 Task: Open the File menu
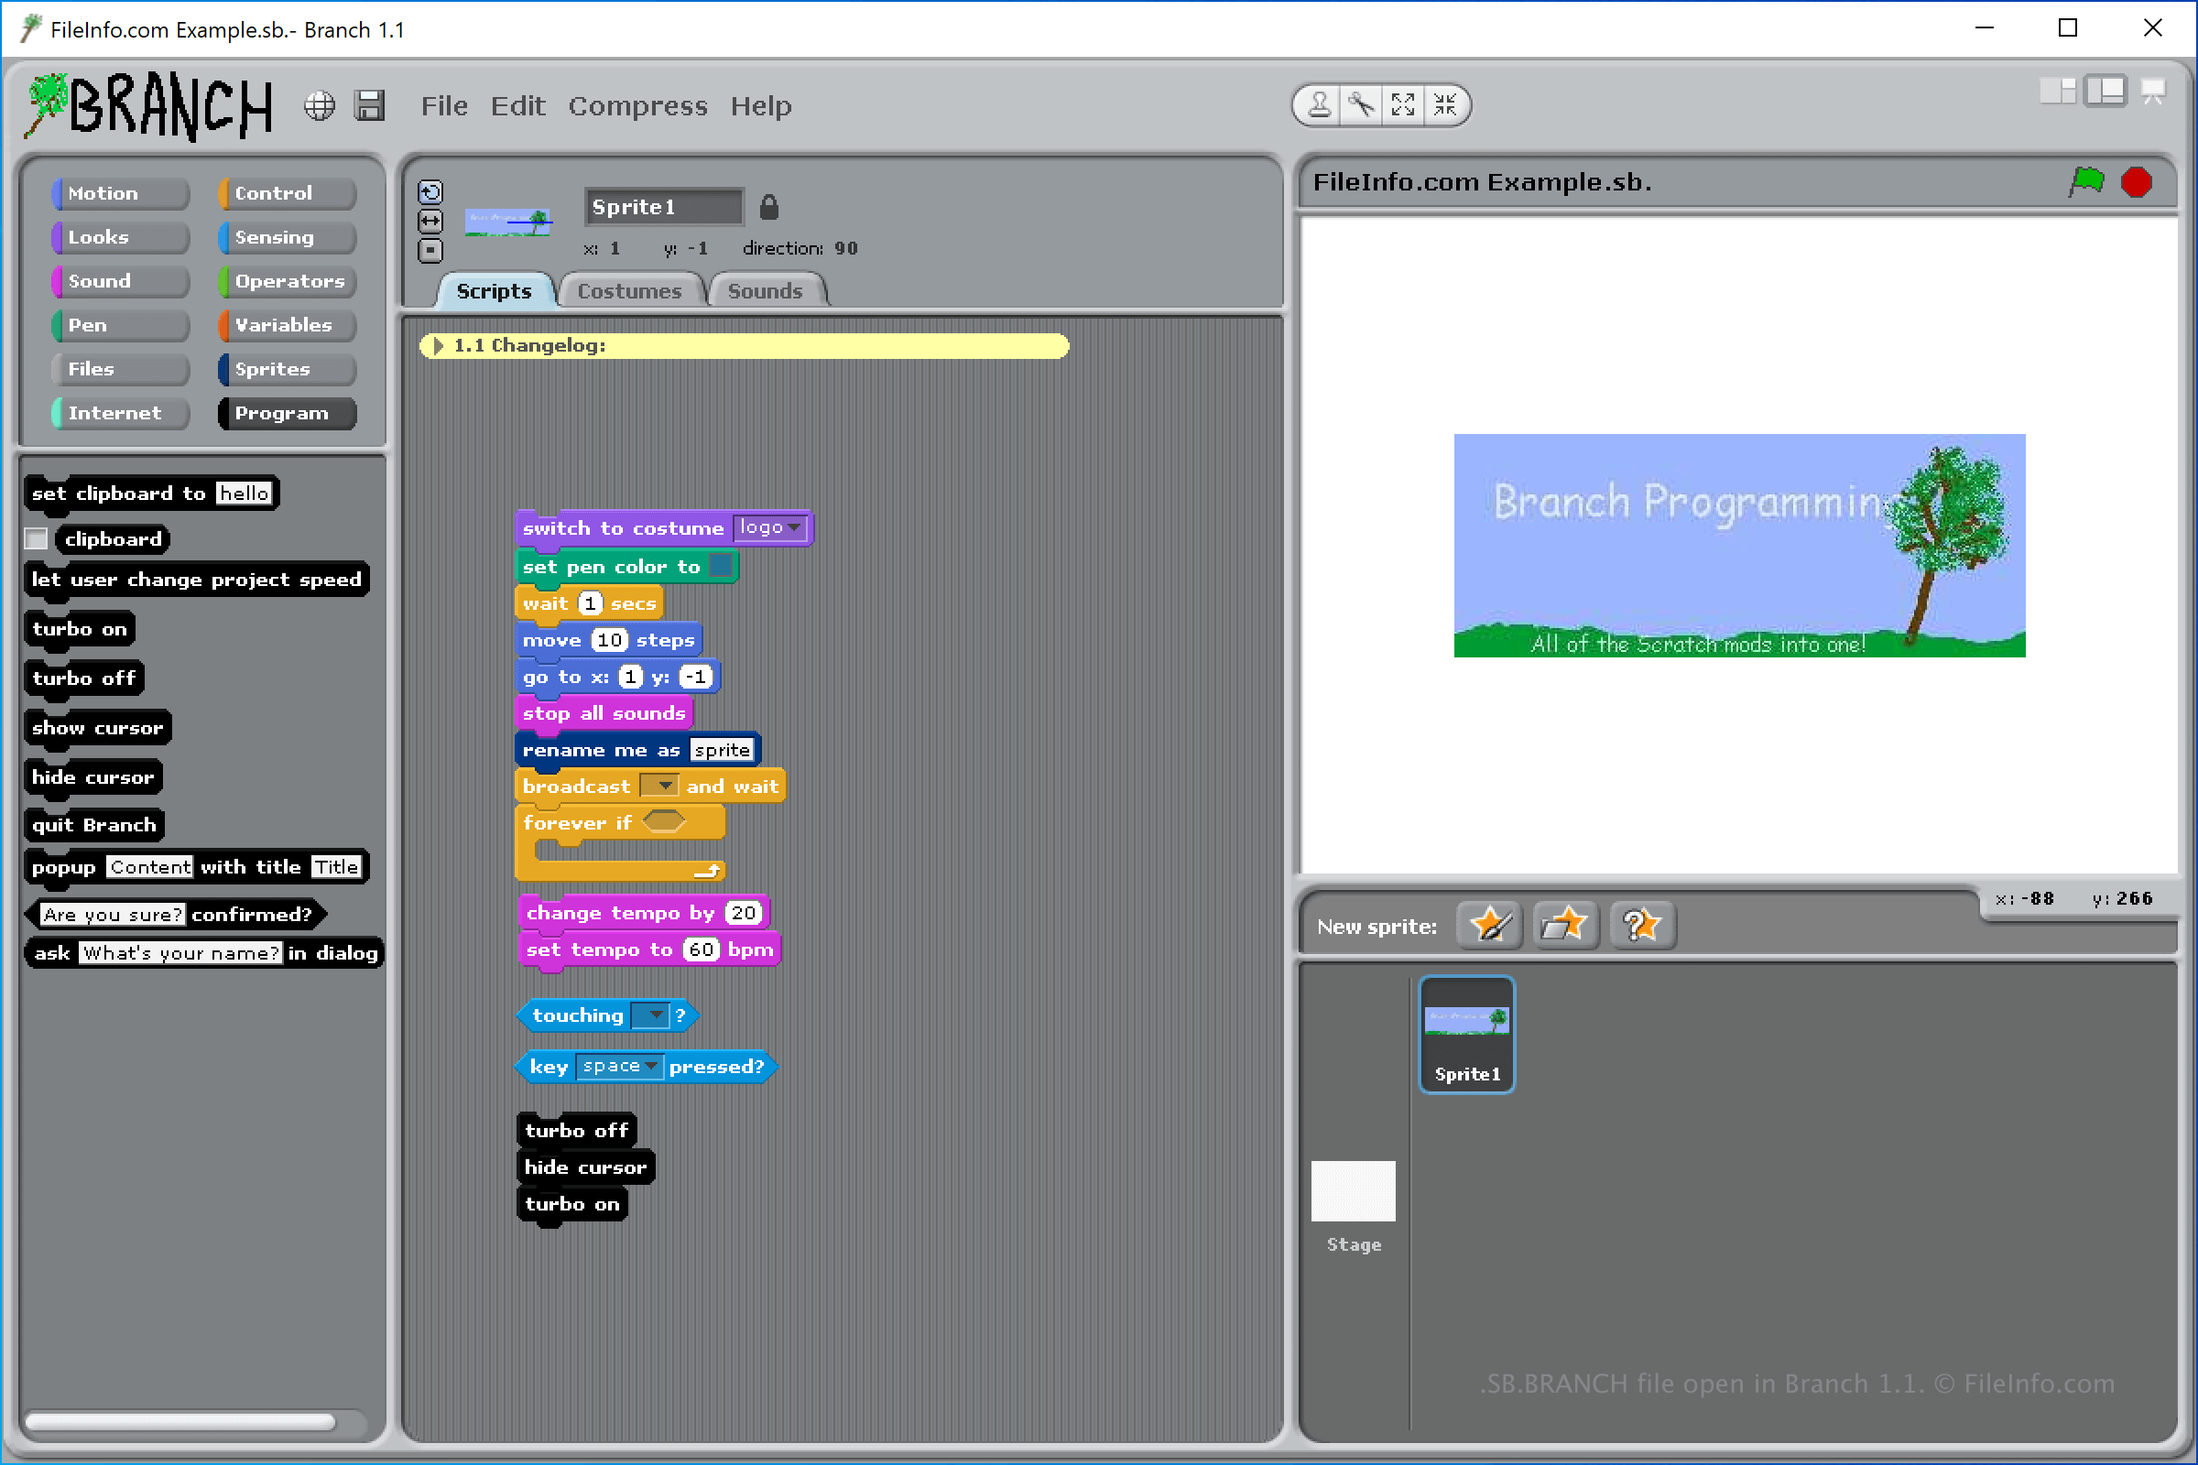tap(444, 106)
